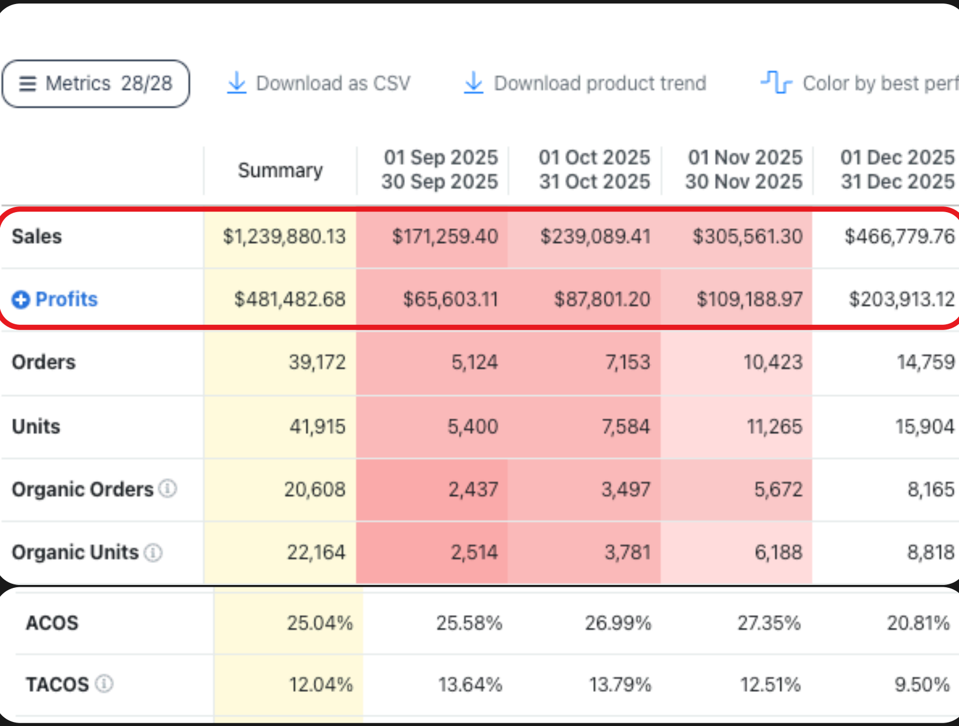The height and width of the screenshot is (726, 959).
Task: Click TACOS summary value 12.04%
Action: pos(321,684)
